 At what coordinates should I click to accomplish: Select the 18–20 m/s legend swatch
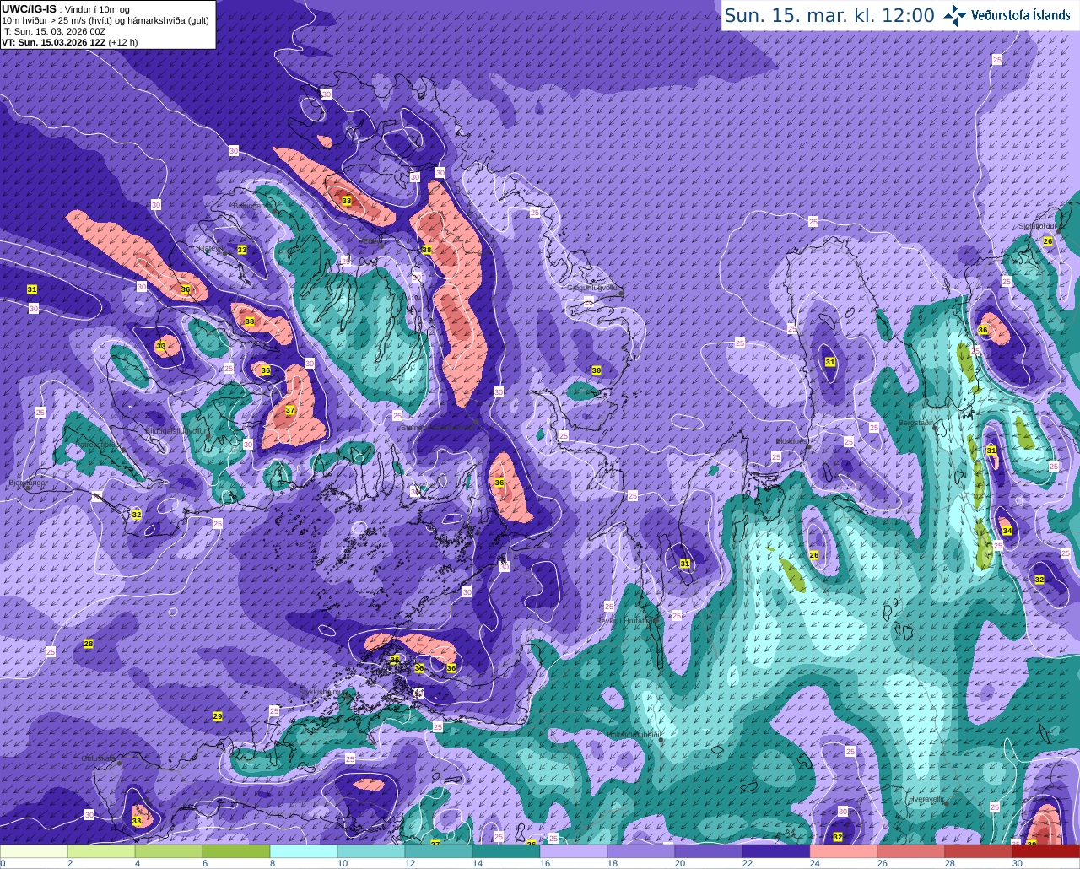(x=641, y=851)
